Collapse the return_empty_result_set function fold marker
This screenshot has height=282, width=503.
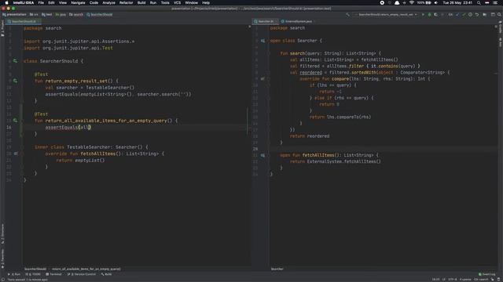(x=22, y=81)
